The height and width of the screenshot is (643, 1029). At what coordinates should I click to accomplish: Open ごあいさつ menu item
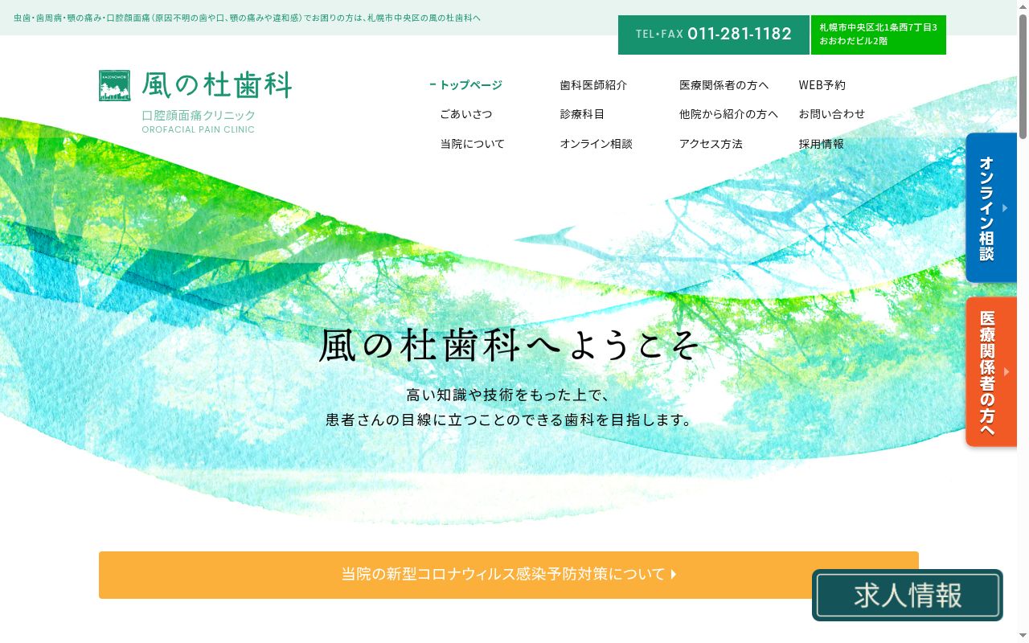click(x=466, y=114)
